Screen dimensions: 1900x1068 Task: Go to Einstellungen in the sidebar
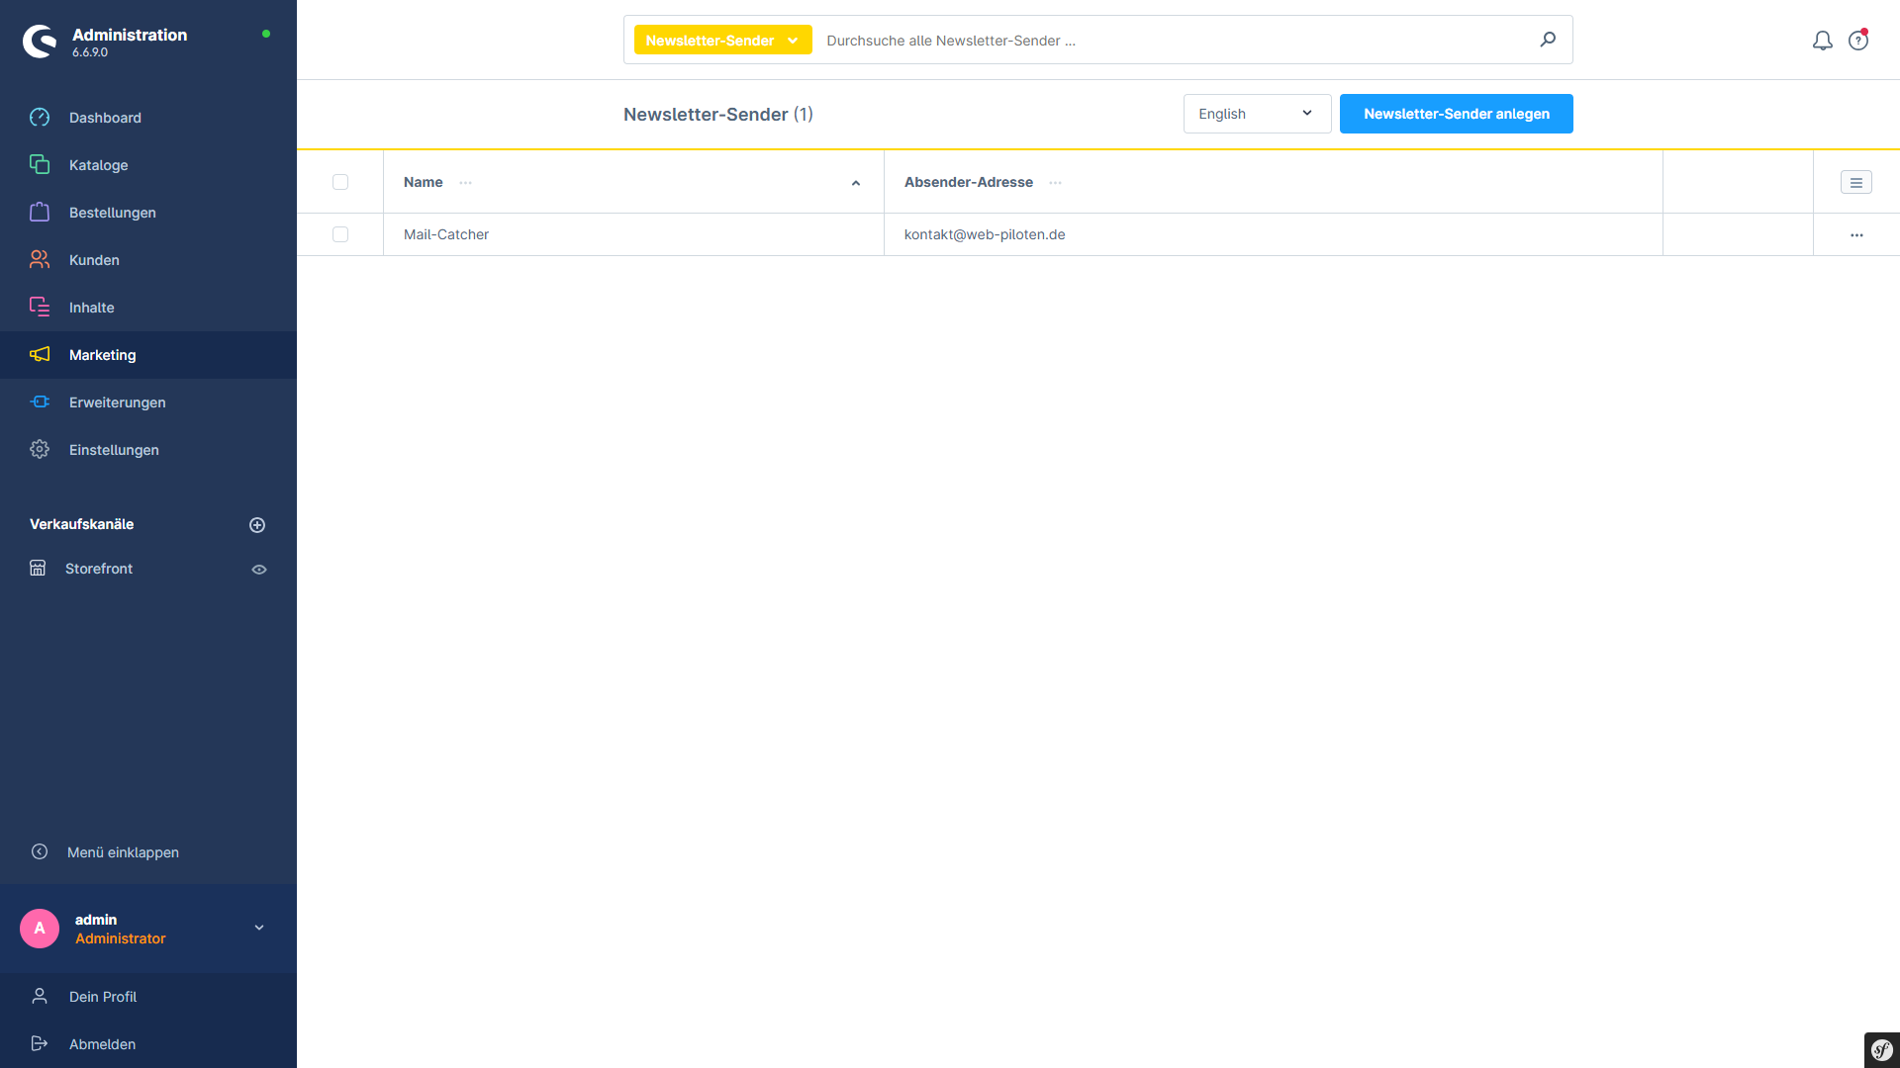pos(113,450)
